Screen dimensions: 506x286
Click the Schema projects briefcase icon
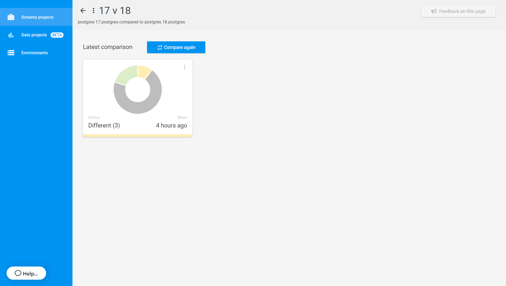coord(11,17)
